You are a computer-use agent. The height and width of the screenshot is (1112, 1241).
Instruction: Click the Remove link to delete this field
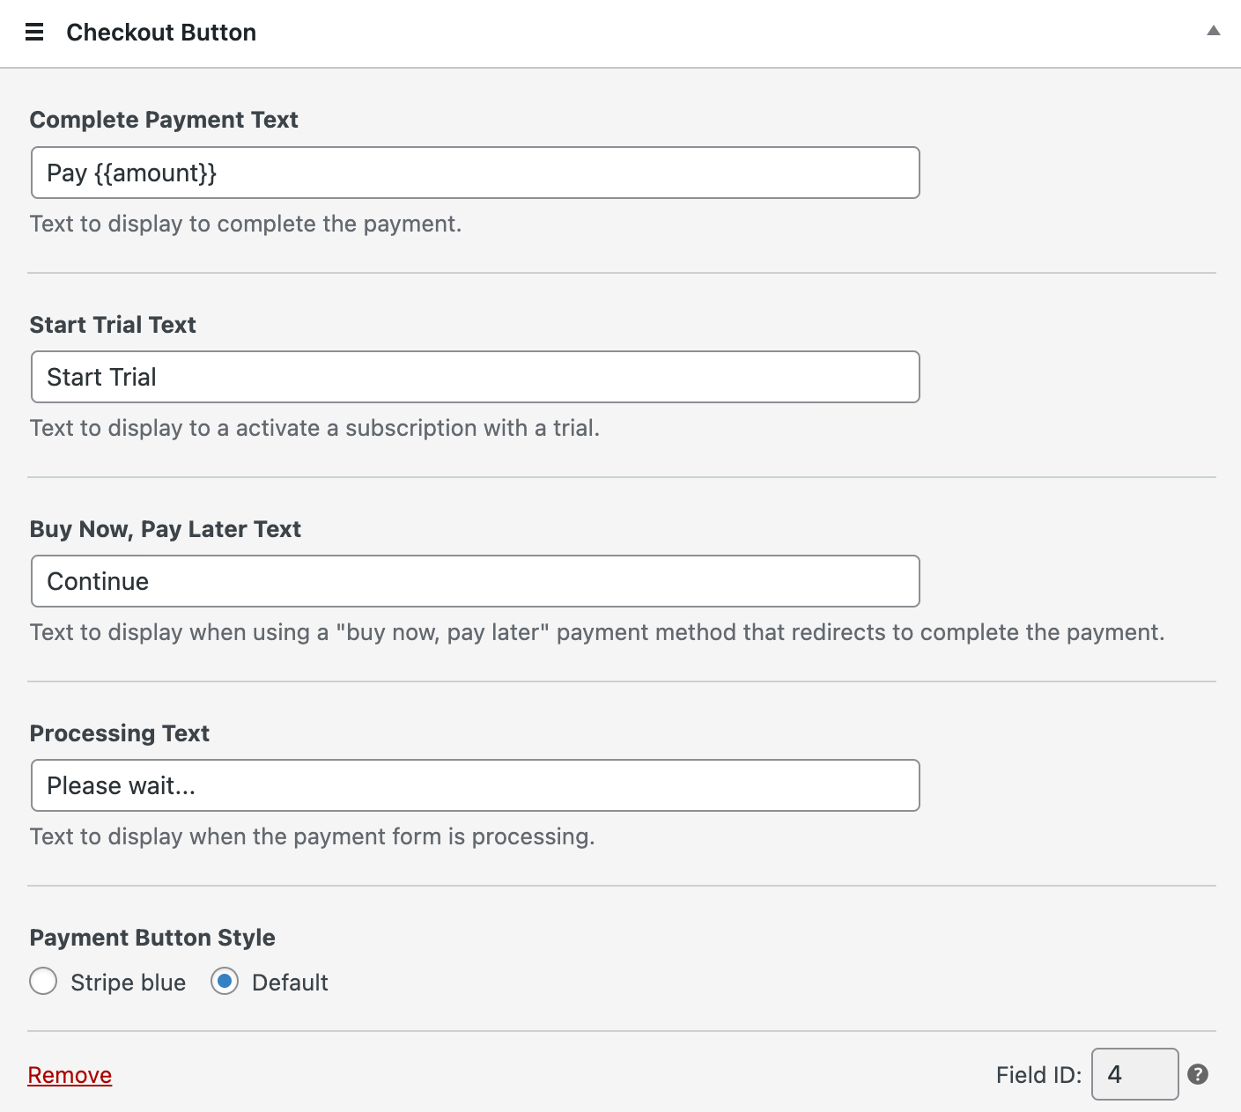70,1074
